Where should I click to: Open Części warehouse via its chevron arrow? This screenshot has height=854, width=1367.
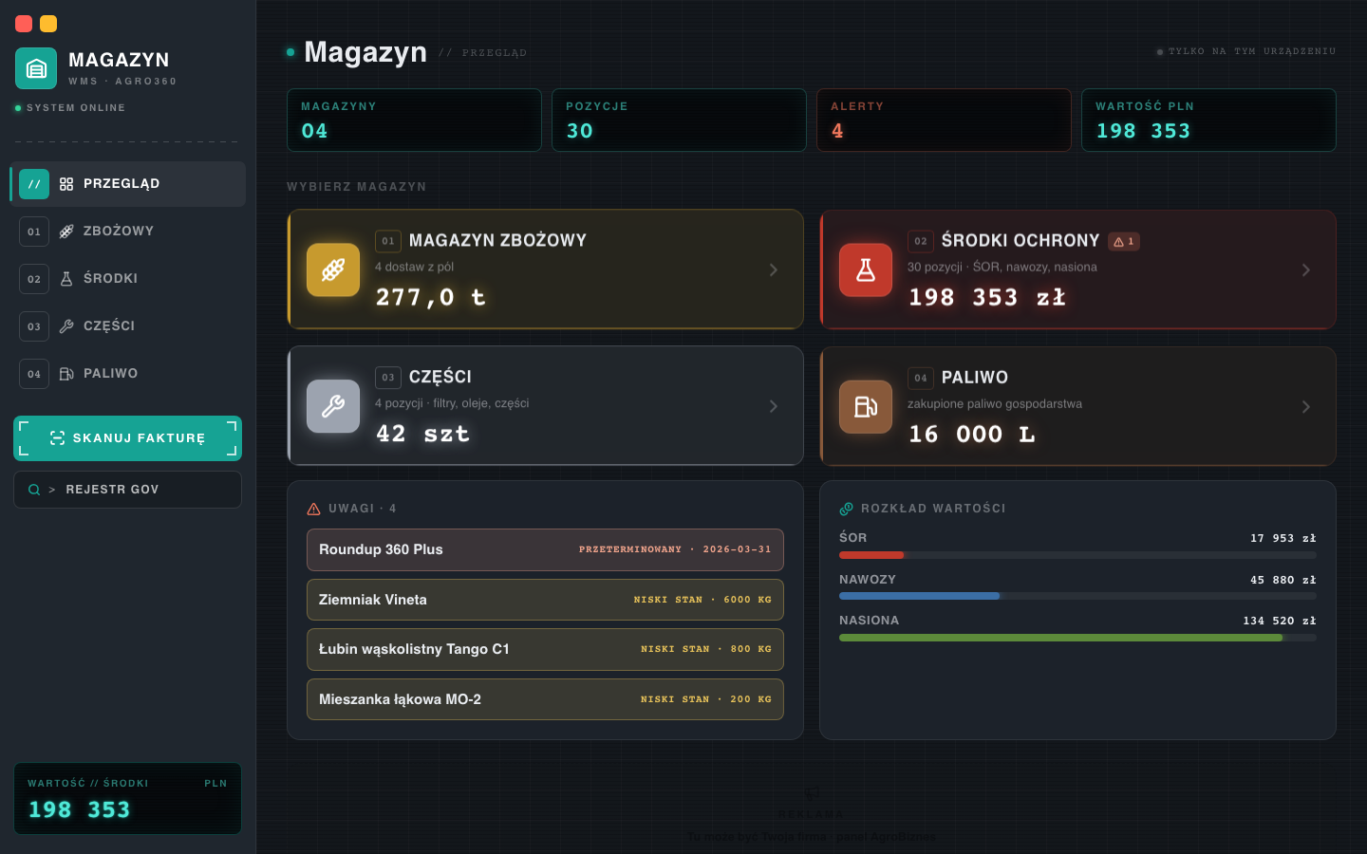pyautogui.click(x=774, y=406)
